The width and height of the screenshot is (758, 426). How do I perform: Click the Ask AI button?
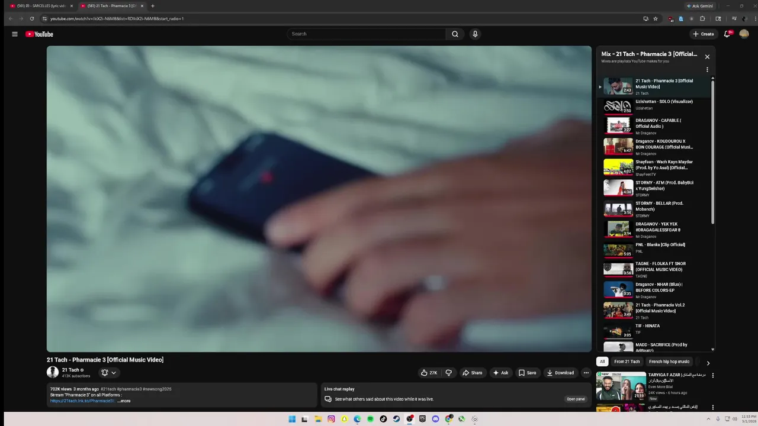501,373
